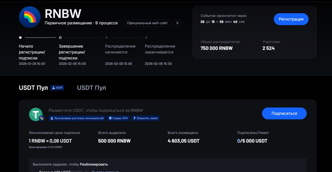Open the X social media link

177,23
